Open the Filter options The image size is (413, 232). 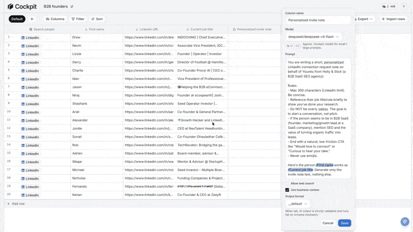coord(78,19)
